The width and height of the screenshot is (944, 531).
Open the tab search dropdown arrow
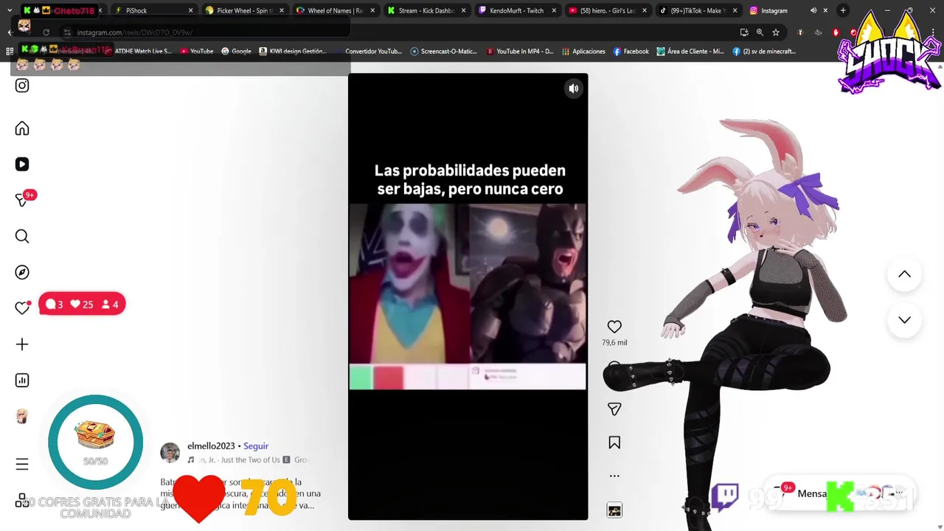click(9, 10)
